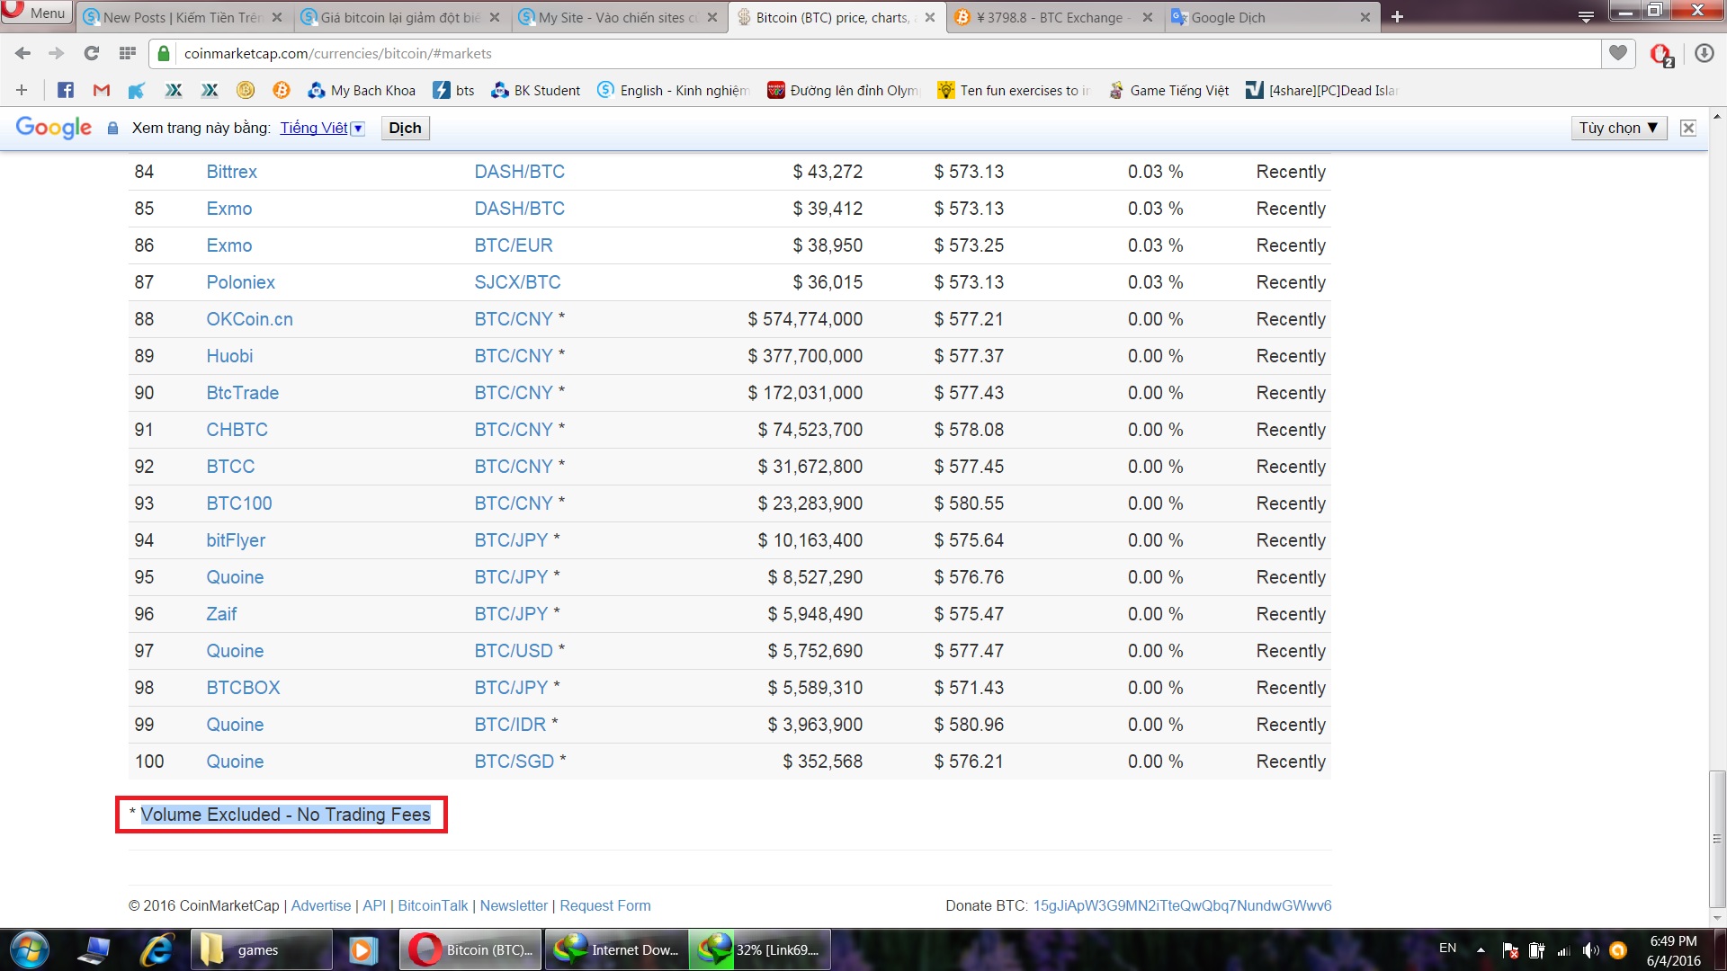Click the browser Reload icon
Viewport: 1727px width, 971px height.
tap(92, 54)
